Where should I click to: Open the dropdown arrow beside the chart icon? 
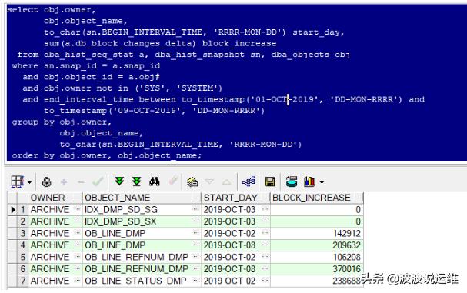tap(322, 182)
